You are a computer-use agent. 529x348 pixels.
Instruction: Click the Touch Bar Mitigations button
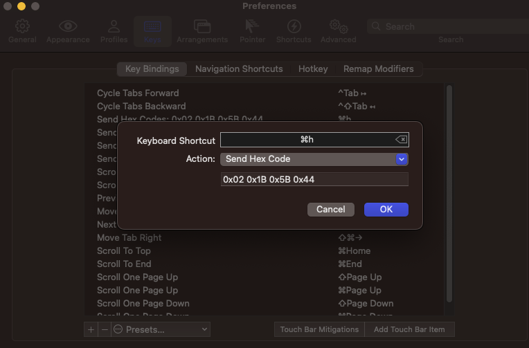[319, 330]
